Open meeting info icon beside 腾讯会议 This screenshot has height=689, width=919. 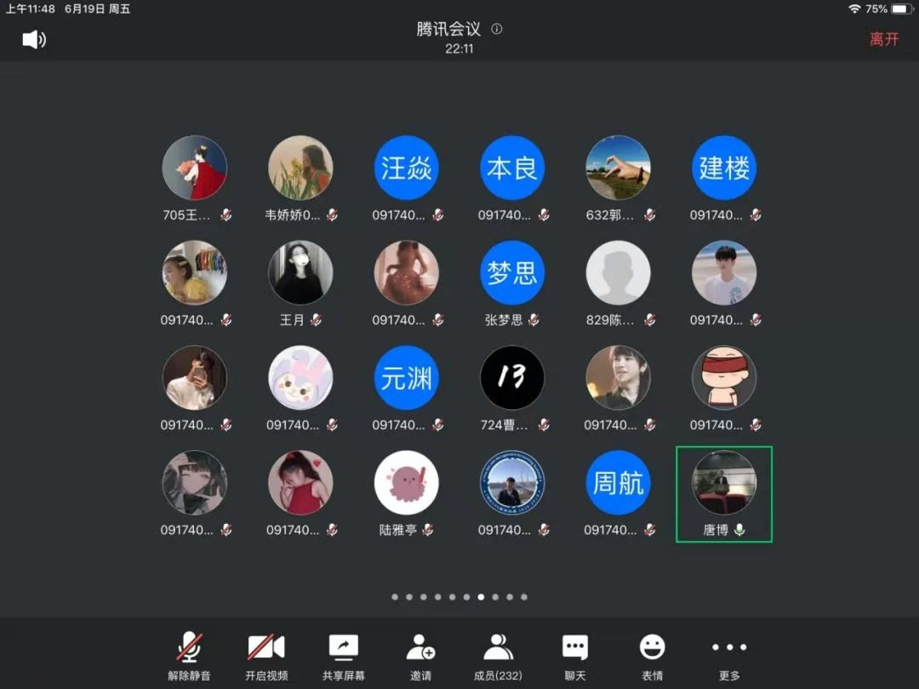click(497, 29)
